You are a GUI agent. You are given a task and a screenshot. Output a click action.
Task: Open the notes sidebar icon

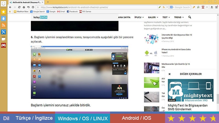click(x=3, y=39)
